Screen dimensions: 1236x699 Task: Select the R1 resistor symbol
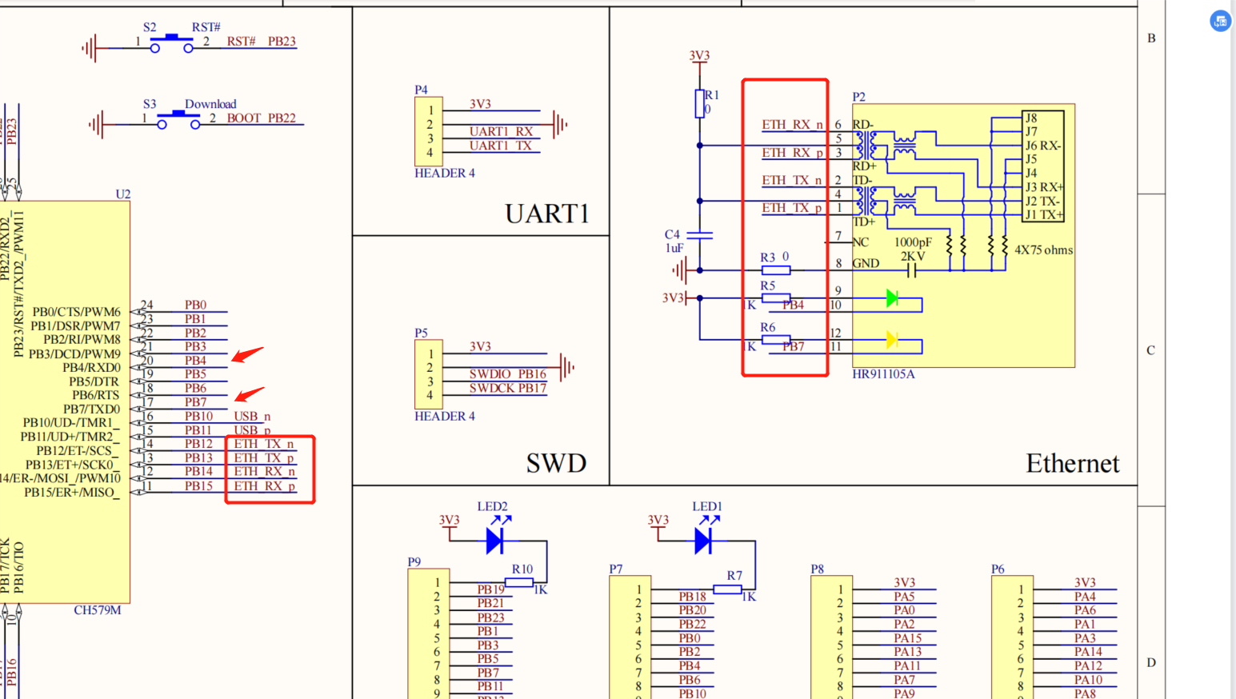pos(700,104)
